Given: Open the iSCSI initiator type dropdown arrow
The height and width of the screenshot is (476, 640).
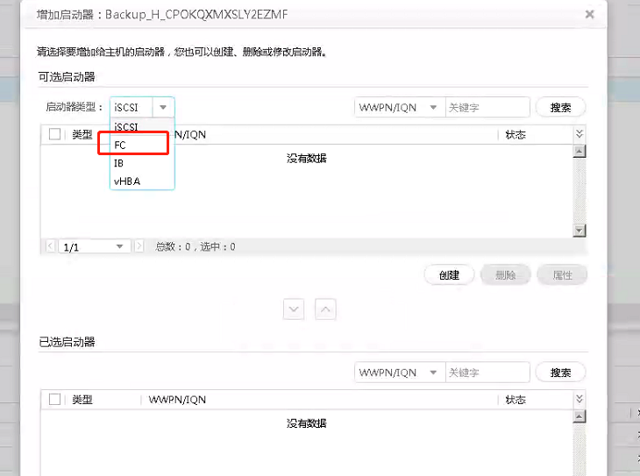Looking at the screenshot, I should tap(163, 107).
